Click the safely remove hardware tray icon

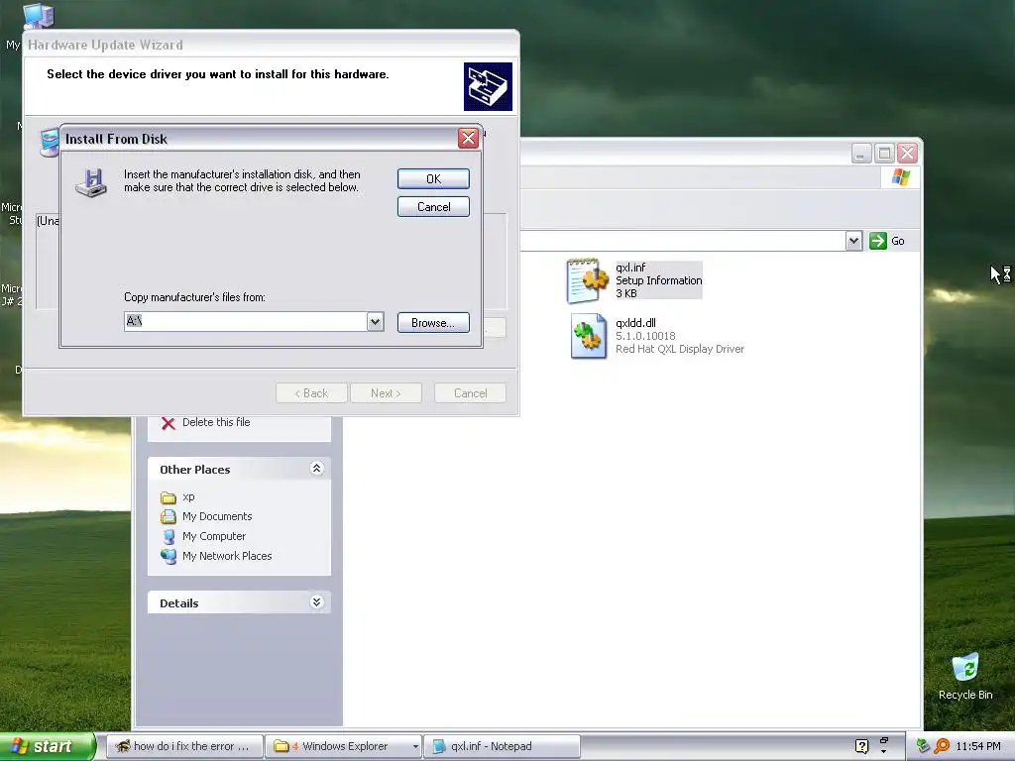(924, 747)
